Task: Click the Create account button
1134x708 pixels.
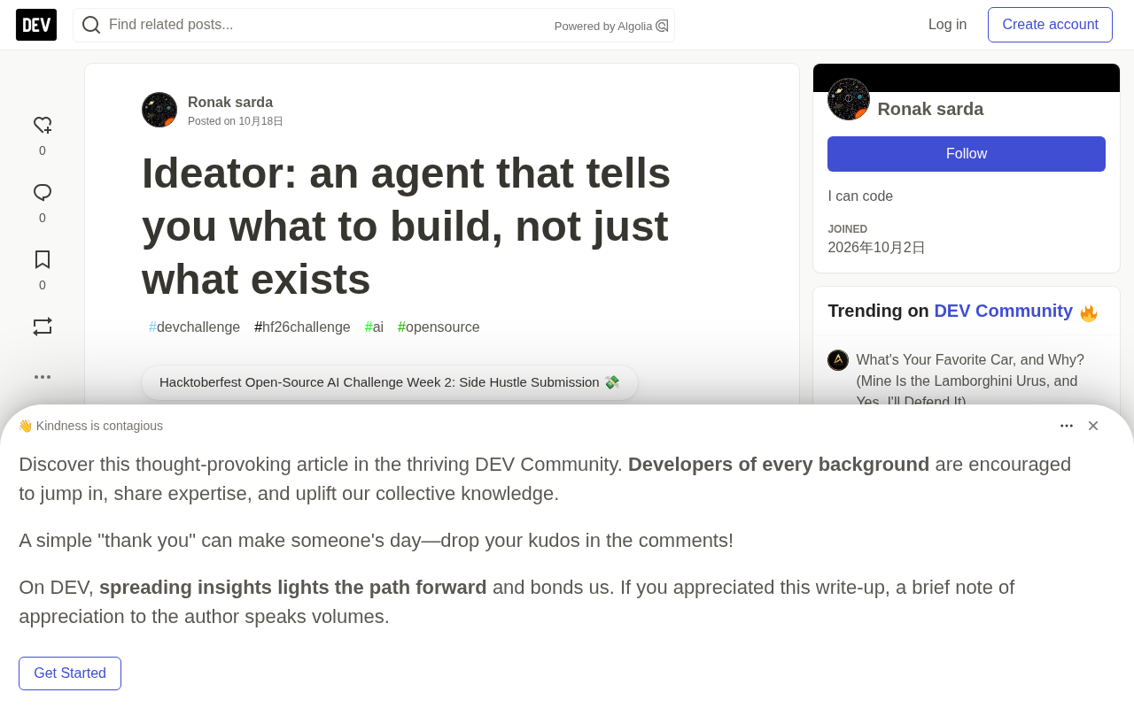Action: tap(1050, 25)
